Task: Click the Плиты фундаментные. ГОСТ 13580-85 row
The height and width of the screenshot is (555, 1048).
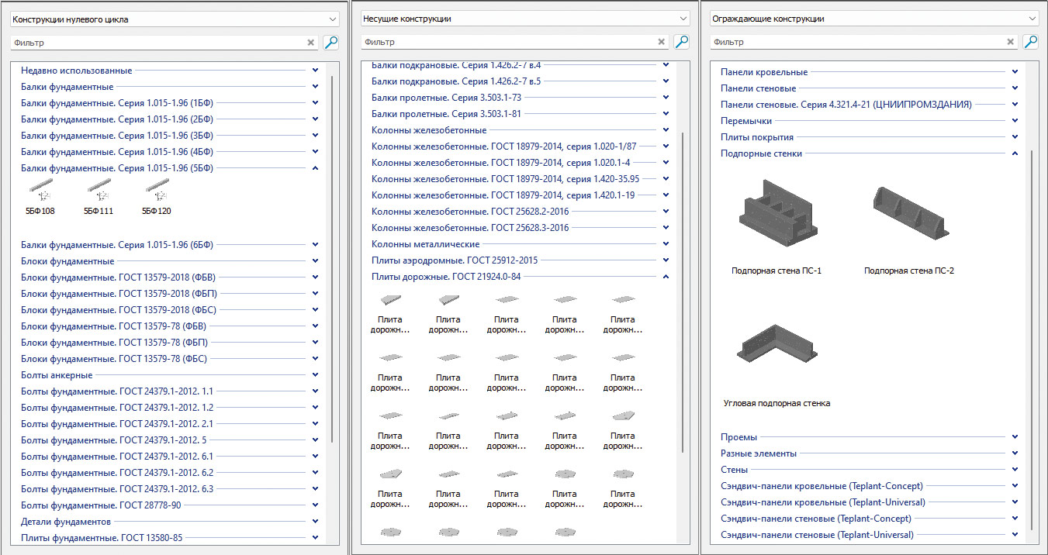Action: pos(170,538)
